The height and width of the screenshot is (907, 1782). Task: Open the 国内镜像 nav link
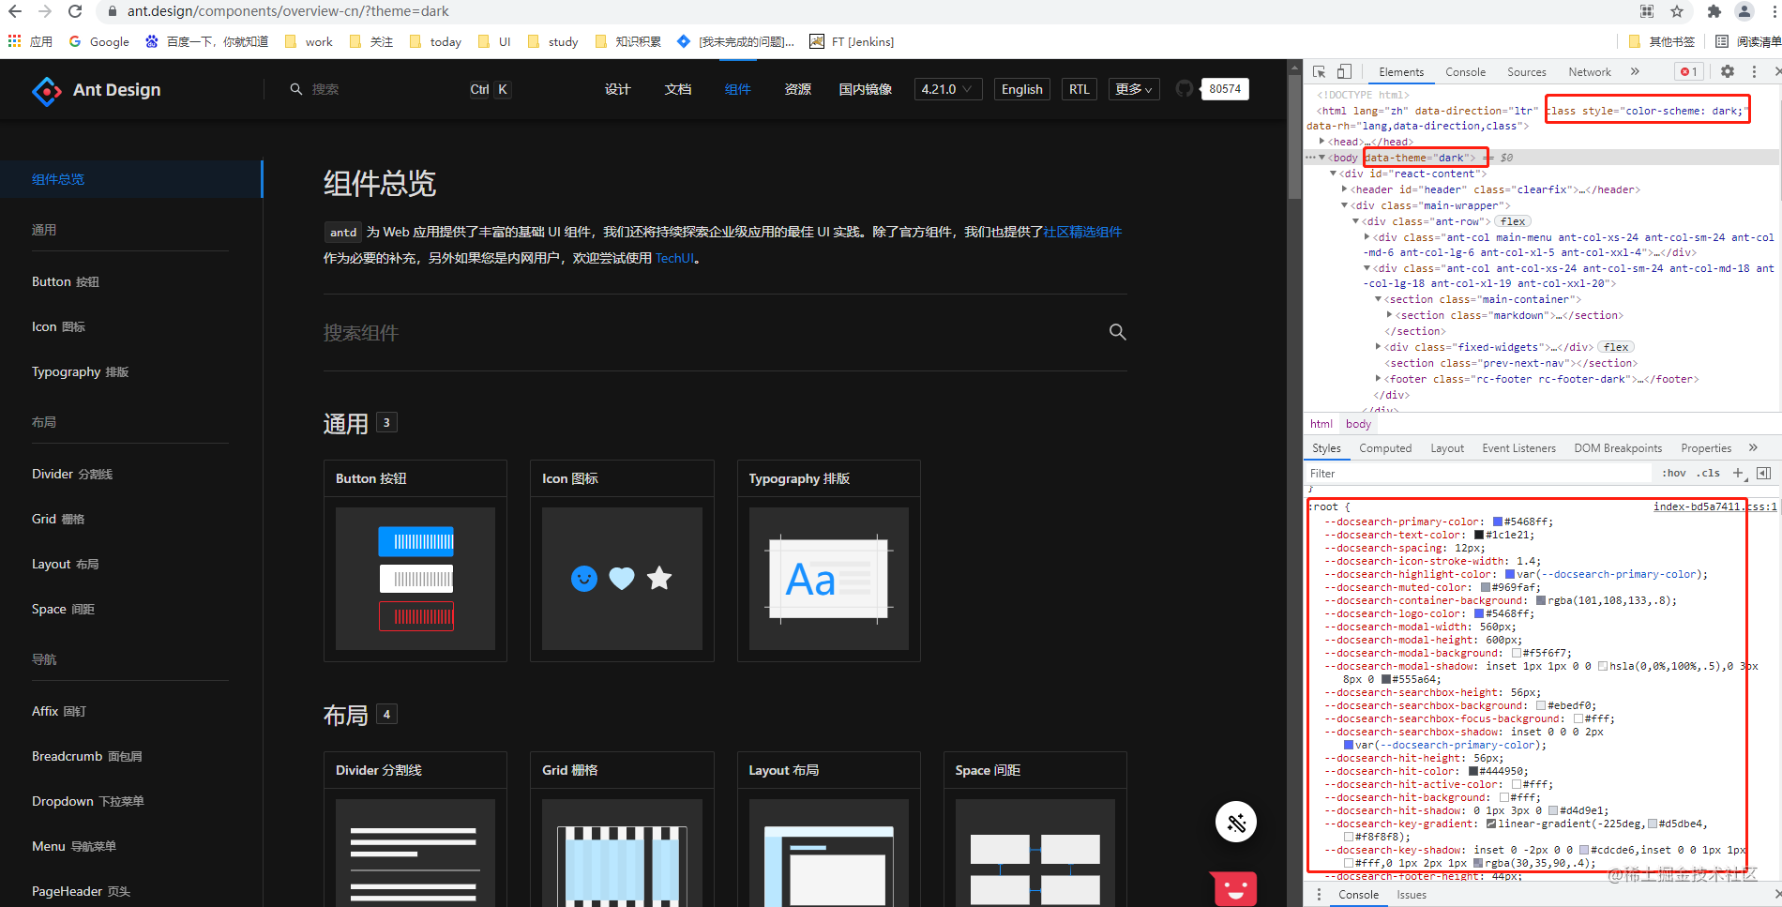(865, 89)
